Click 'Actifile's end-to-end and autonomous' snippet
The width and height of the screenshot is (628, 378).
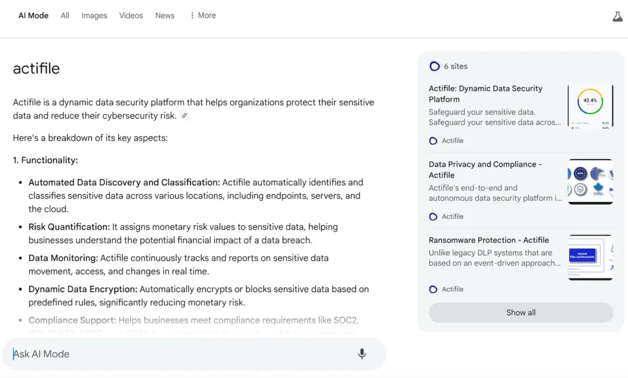pos(495,193)
